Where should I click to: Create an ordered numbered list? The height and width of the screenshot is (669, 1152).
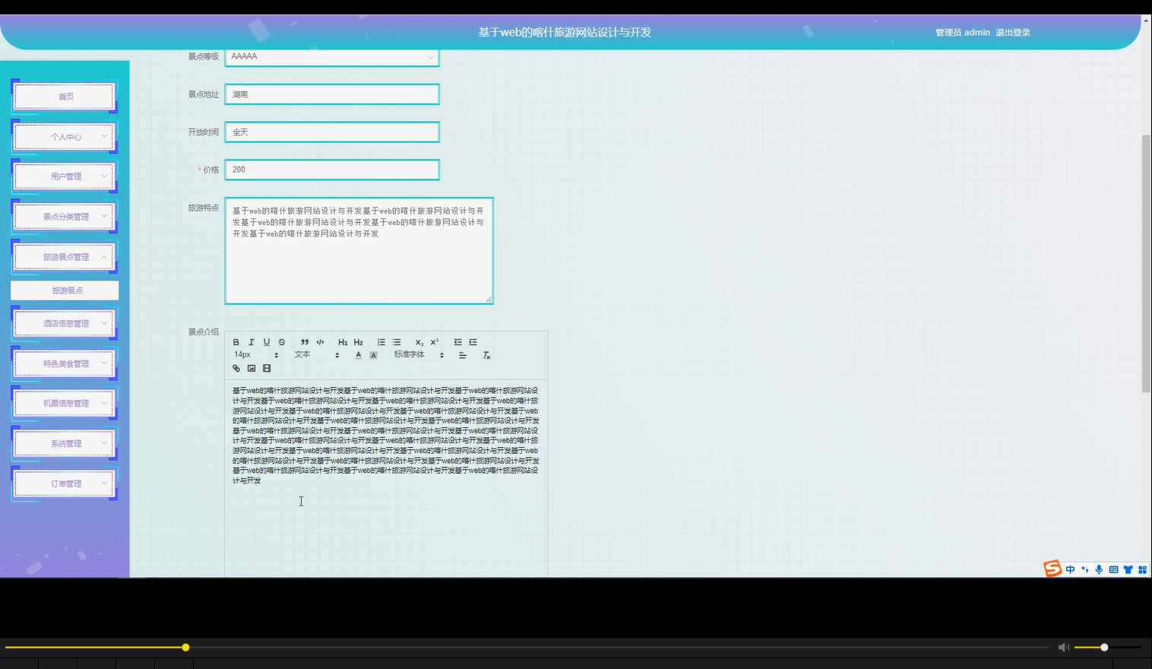pyautogui.click(x=381, y=342)
